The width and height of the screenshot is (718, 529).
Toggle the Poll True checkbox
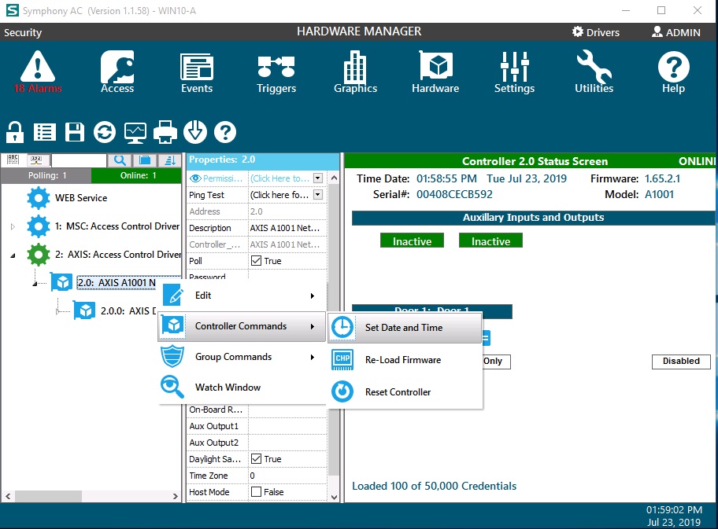257,261
